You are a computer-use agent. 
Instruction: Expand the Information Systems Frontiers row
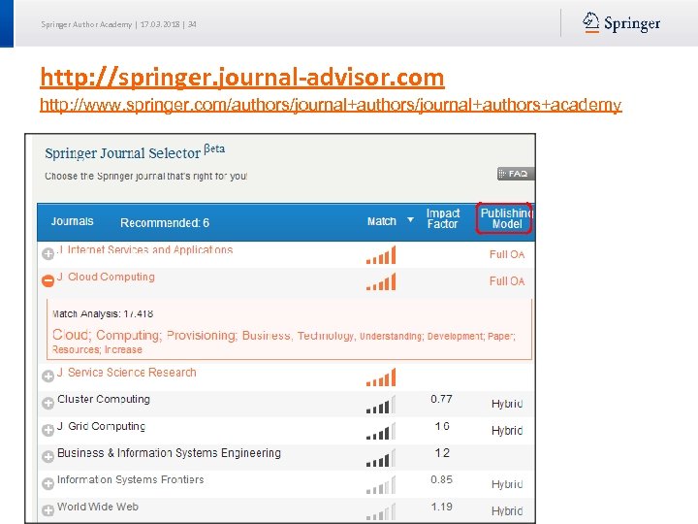click(48, 483)
